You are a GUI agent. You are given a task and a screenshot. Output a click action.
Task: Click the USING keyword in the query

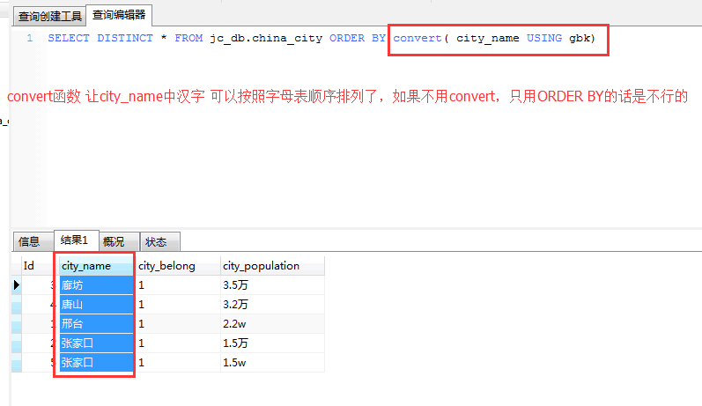click(x=544, y=38)
